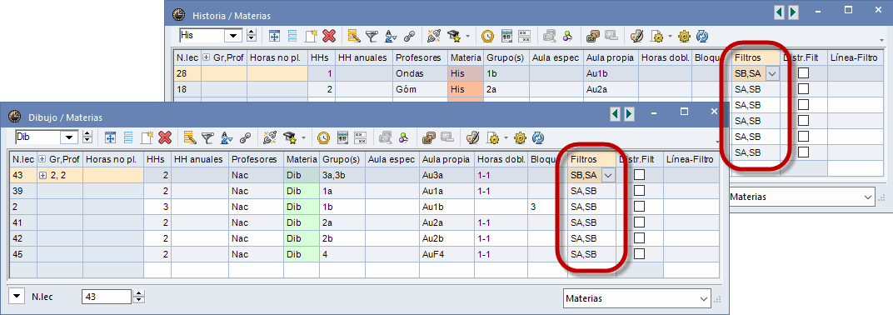Viewport: 893px width, 315px height.
Task: Click the stepper beside His dropdown in Historia
Action: pos(252,35)
